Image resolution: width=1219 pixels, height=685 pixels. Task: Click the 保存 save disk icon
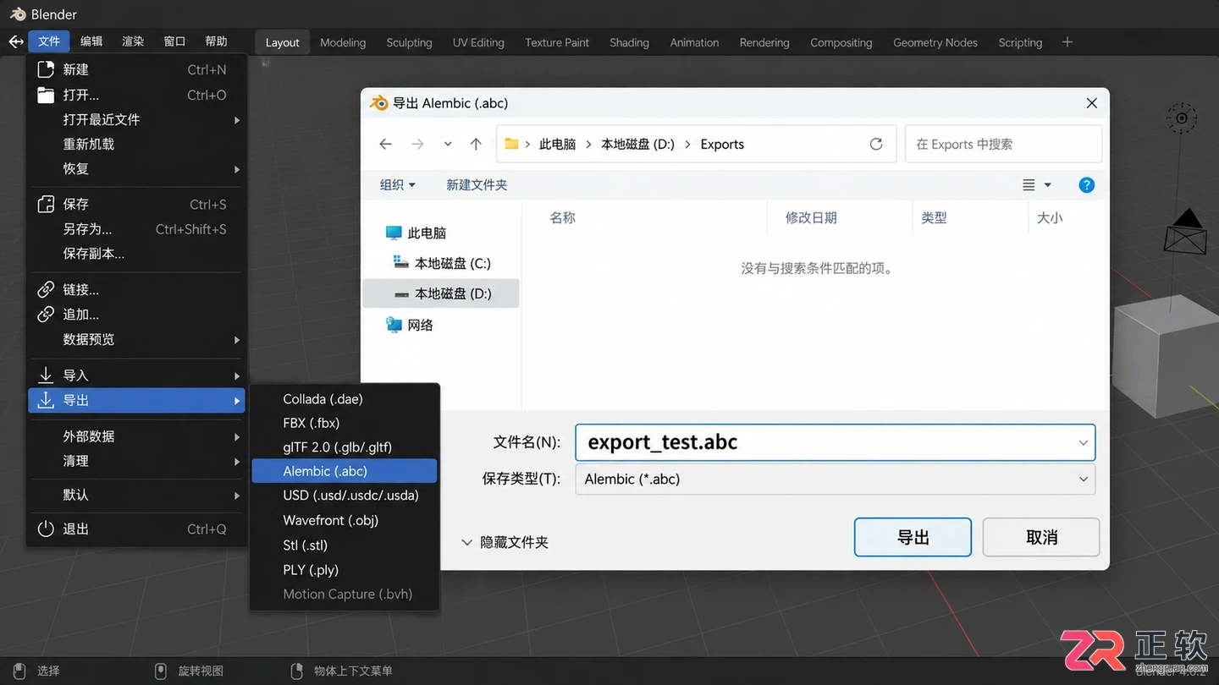click(46, 204)
